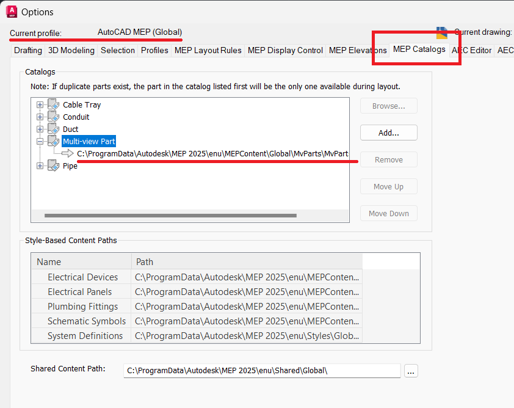514x408 pixels.
Task: Switch to the 3D Modeling tab
Action: click(x=71, y=50)
